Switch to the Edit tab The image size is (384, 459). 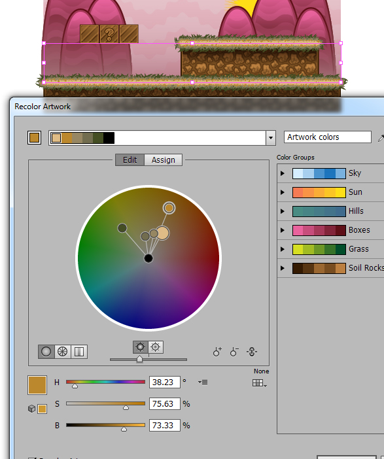point(130,160)
